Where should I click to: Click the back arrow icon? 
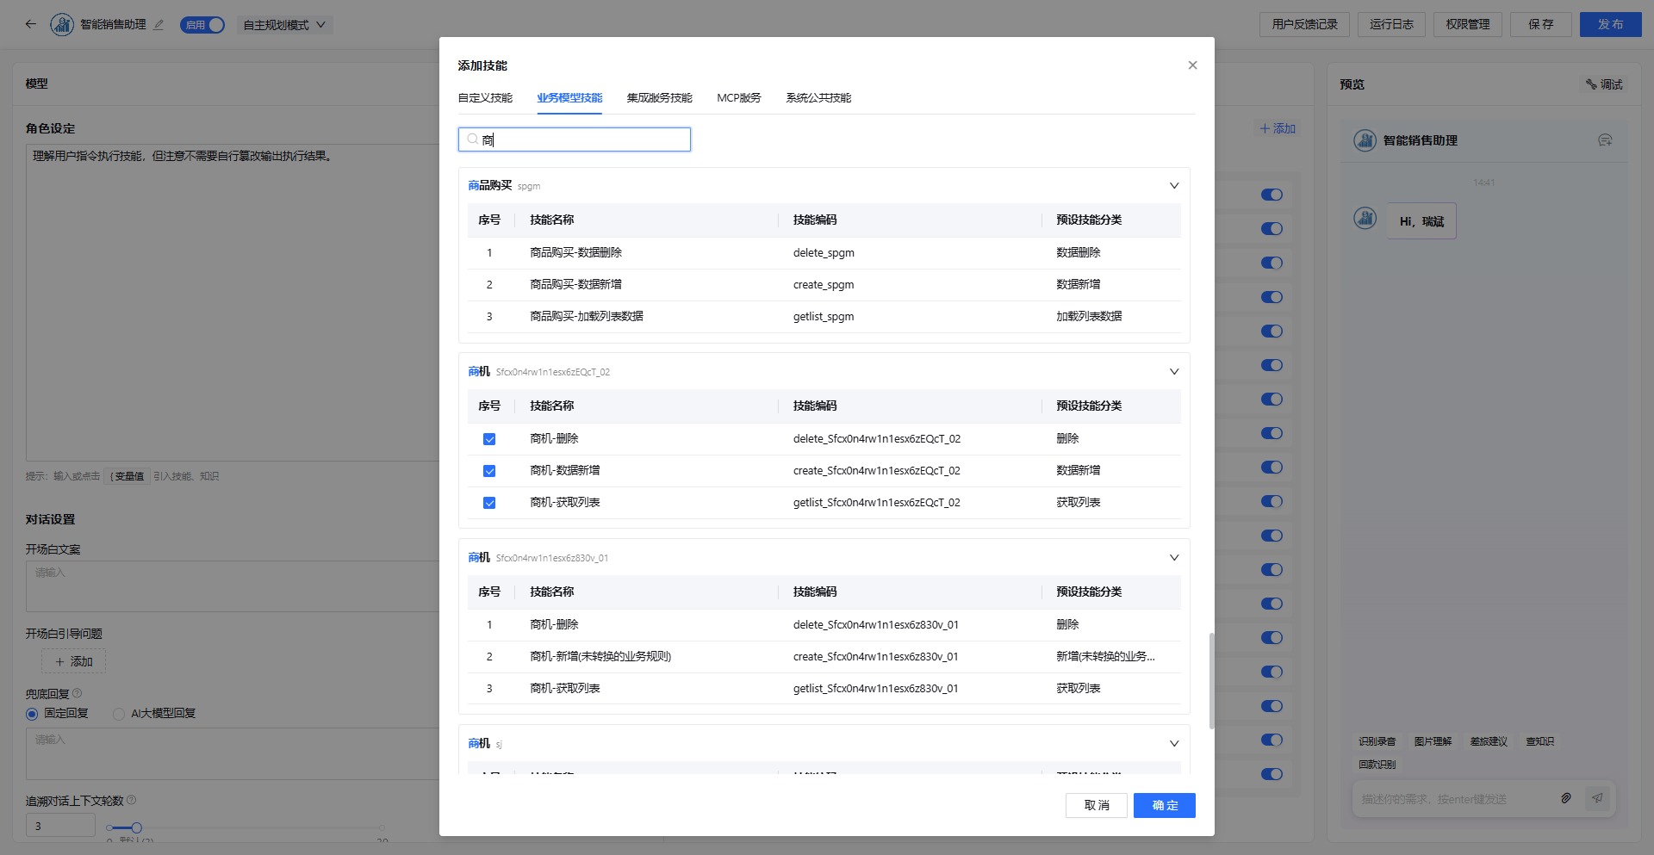coord(31,24)
